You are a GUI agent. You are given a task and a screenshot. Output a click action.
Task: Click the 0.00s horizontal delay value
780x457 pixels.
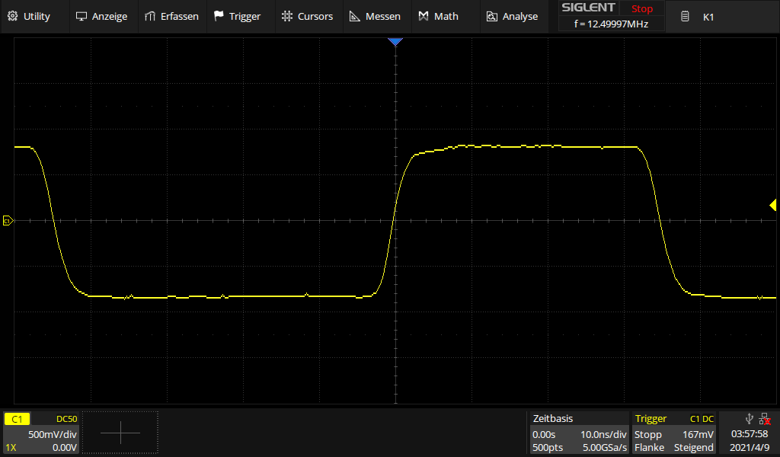click(x=544, y=434)
